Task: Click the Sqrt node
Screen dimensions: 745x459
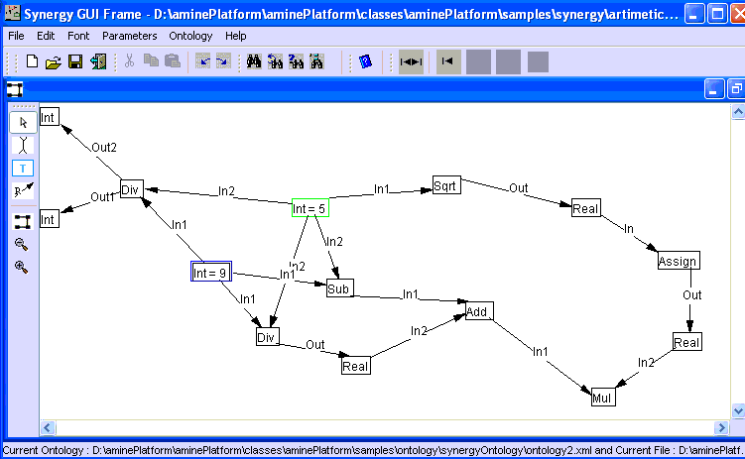Action: coord(446,185)
